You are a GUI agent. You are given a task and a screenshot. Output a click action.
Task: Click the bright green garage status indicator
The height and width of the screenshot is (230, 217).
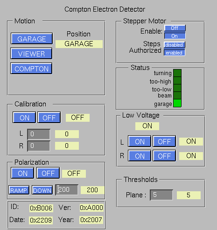click(x=177, y=103)
